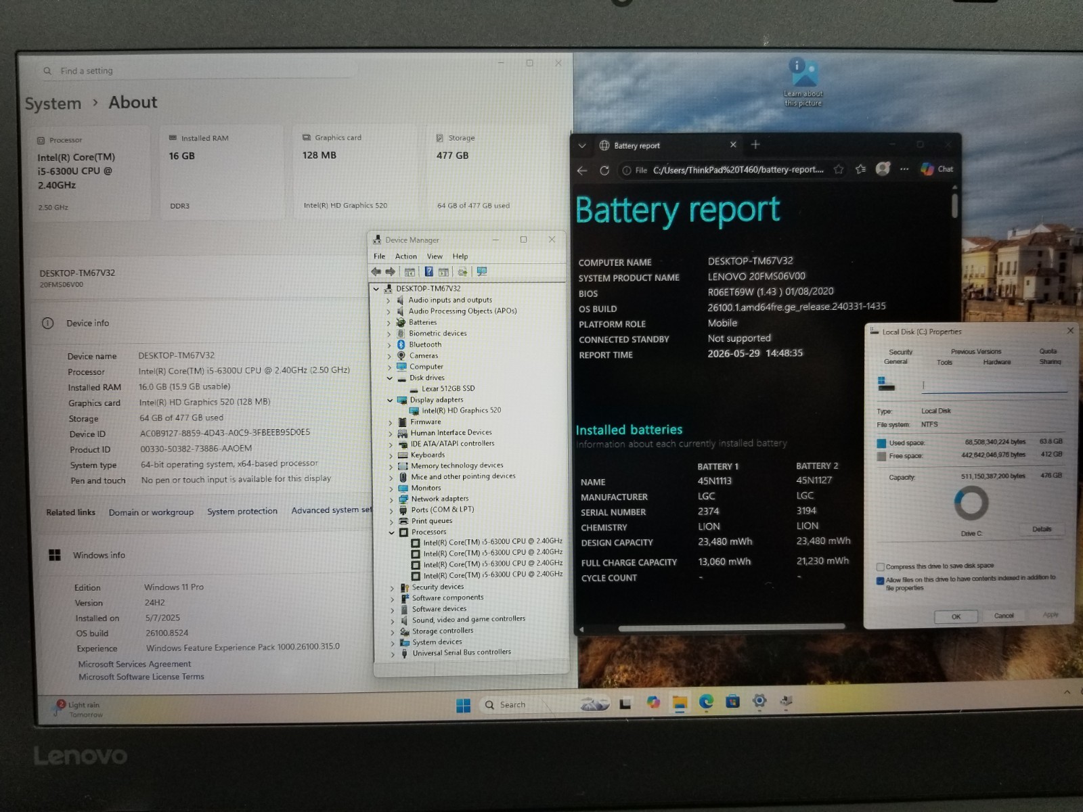
Task: Collapse the DESKTOP-TM67V32 root node
Action: pos(376,289)
